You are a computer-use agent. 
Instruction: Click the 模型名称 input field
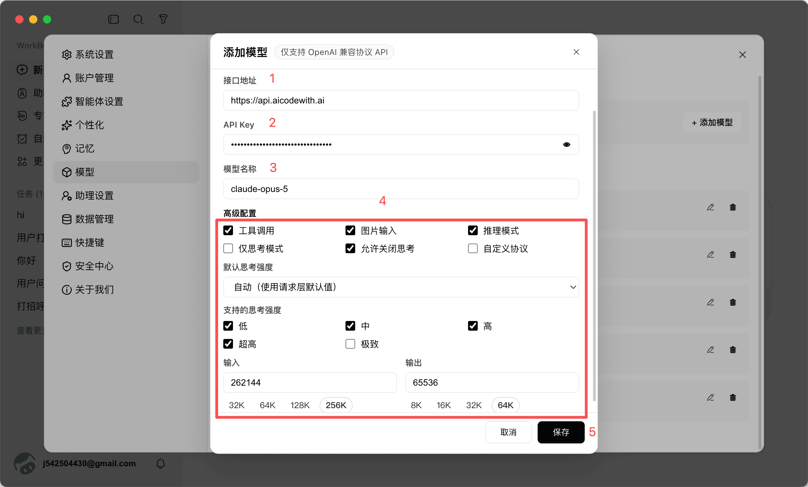401,189
